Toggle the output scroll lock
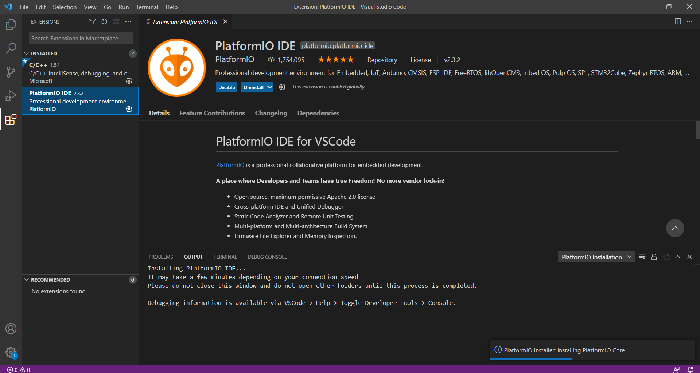The width and height of the screenshot is (700, 373). 654,257
